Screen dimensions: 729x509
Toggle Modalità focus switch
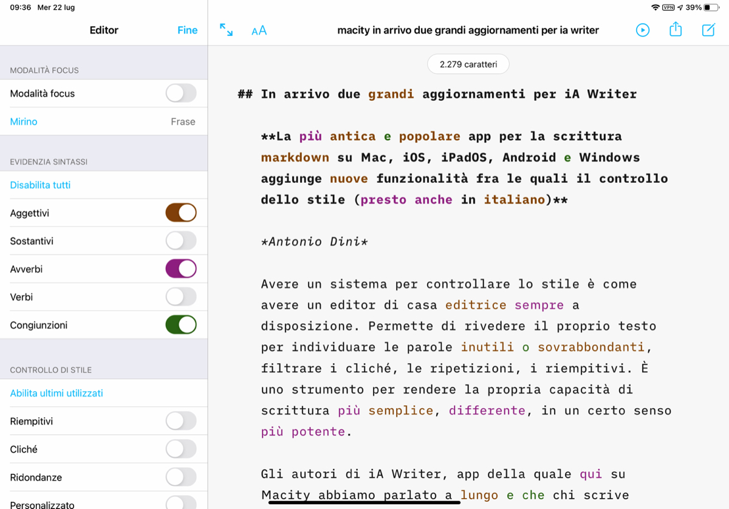(181, 94)
